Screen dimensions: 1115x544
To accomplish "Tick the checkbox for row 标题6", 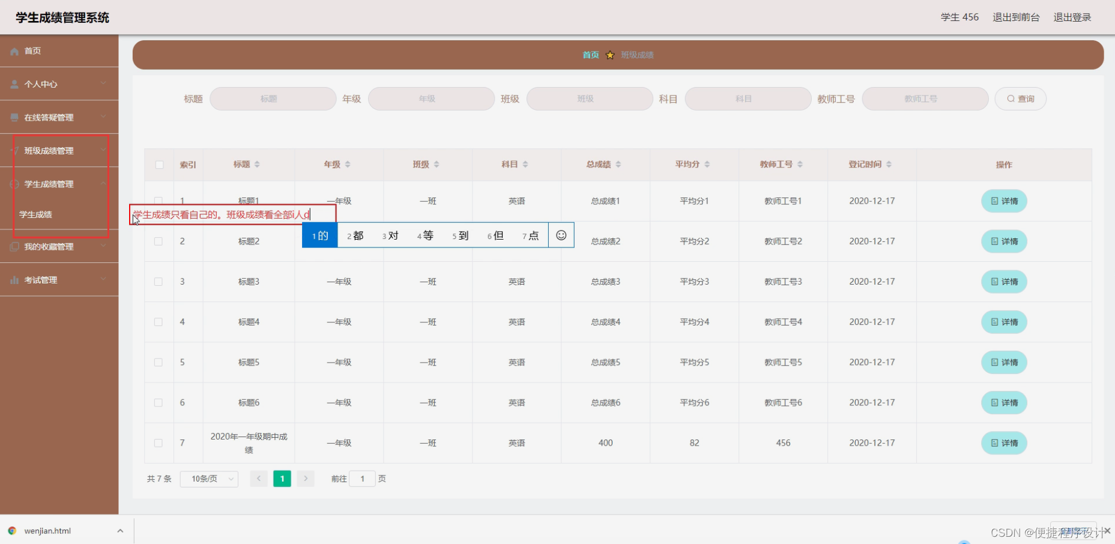I will (x=159, y=403).
